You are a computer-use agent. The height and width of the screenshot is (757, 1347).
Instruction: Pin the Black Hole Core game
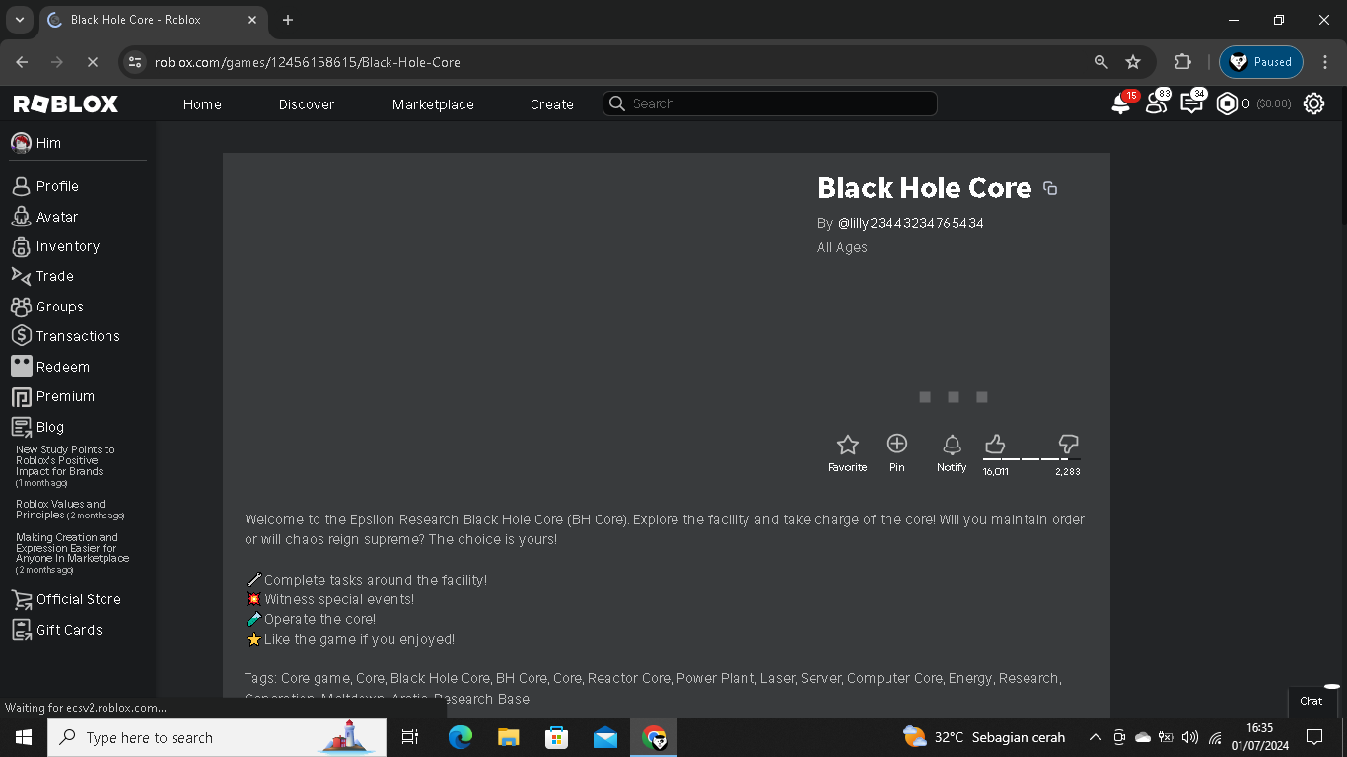[896, 453]
